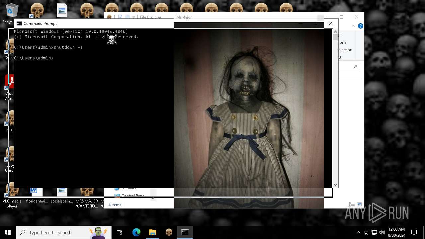Viewport: 425px width, 239px height.
Task: Click the Command Prompt title bar icon
Action: click(19, 24)
